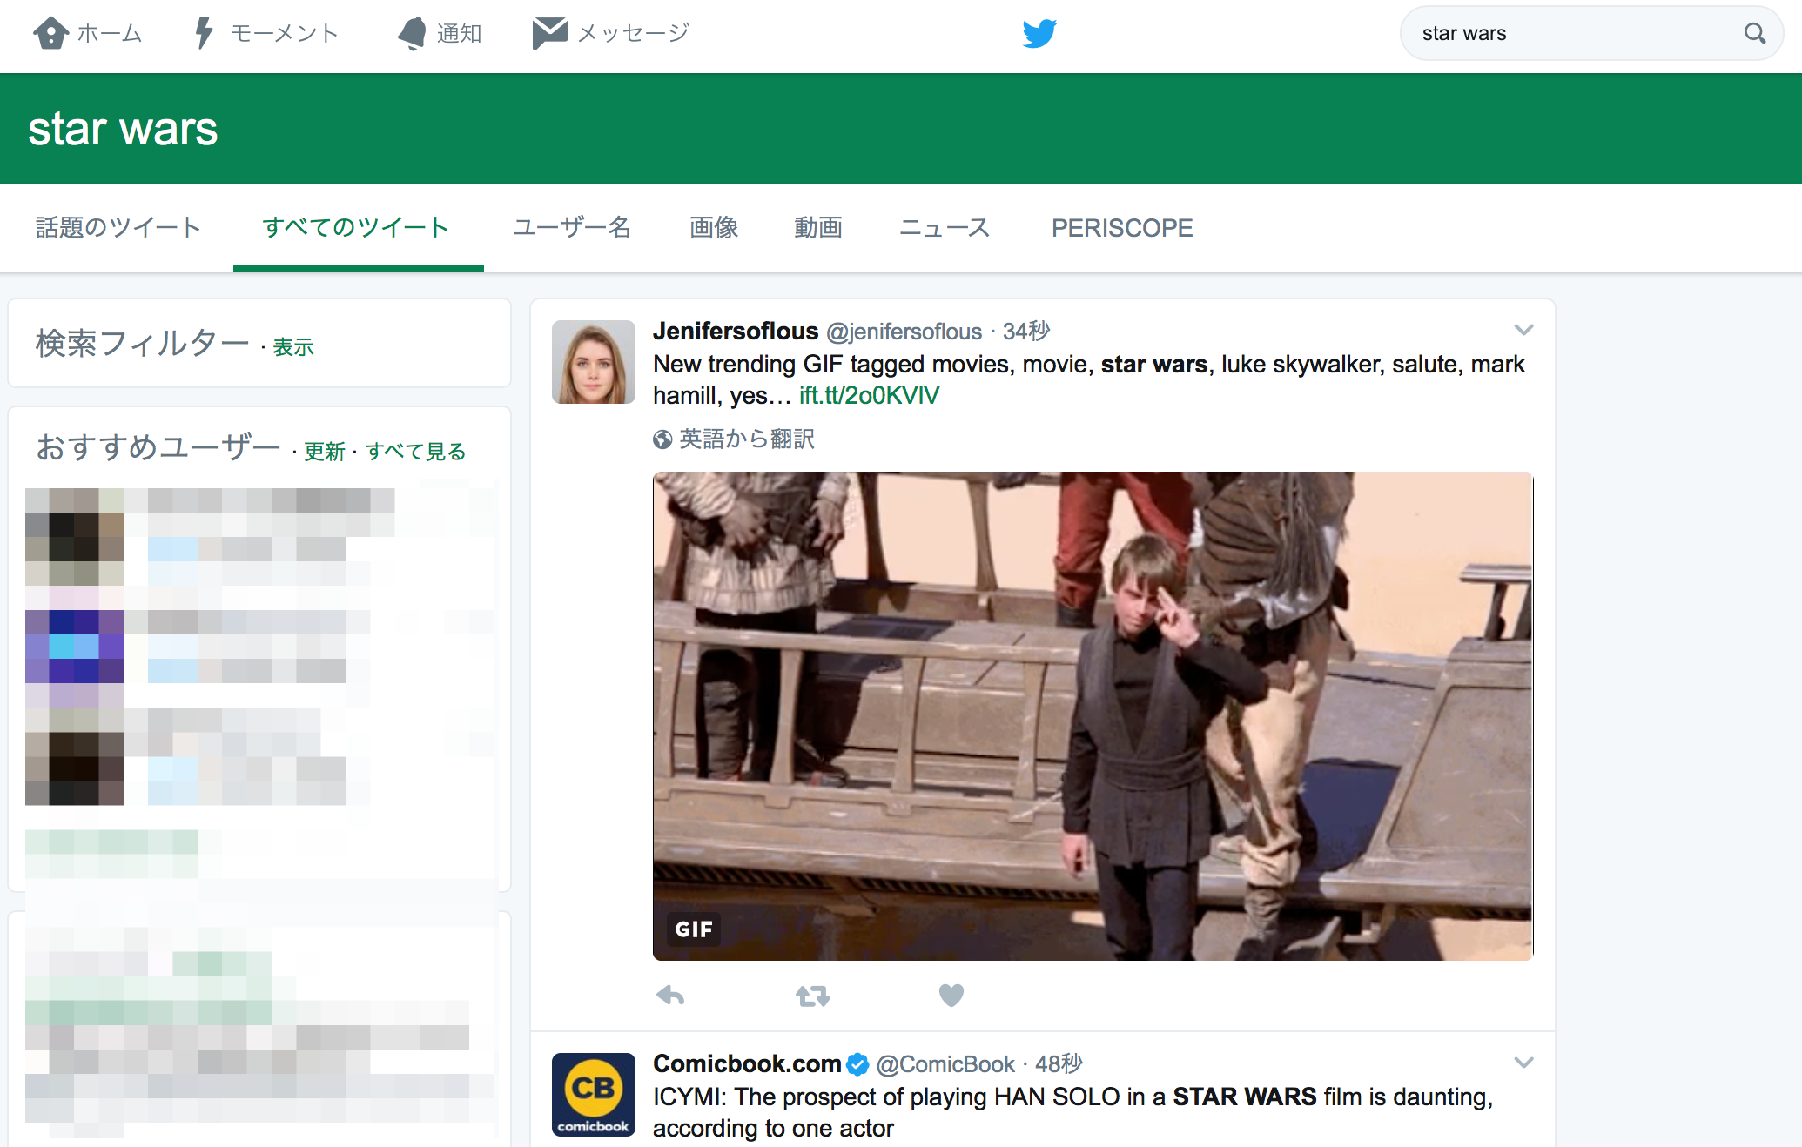Click the 通知 label in navigation

coord(459,33)
